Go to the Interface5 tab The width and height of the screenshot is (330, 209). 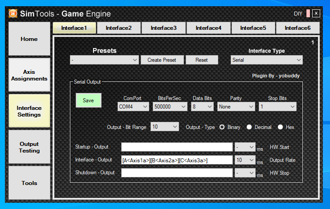(253, 28)
